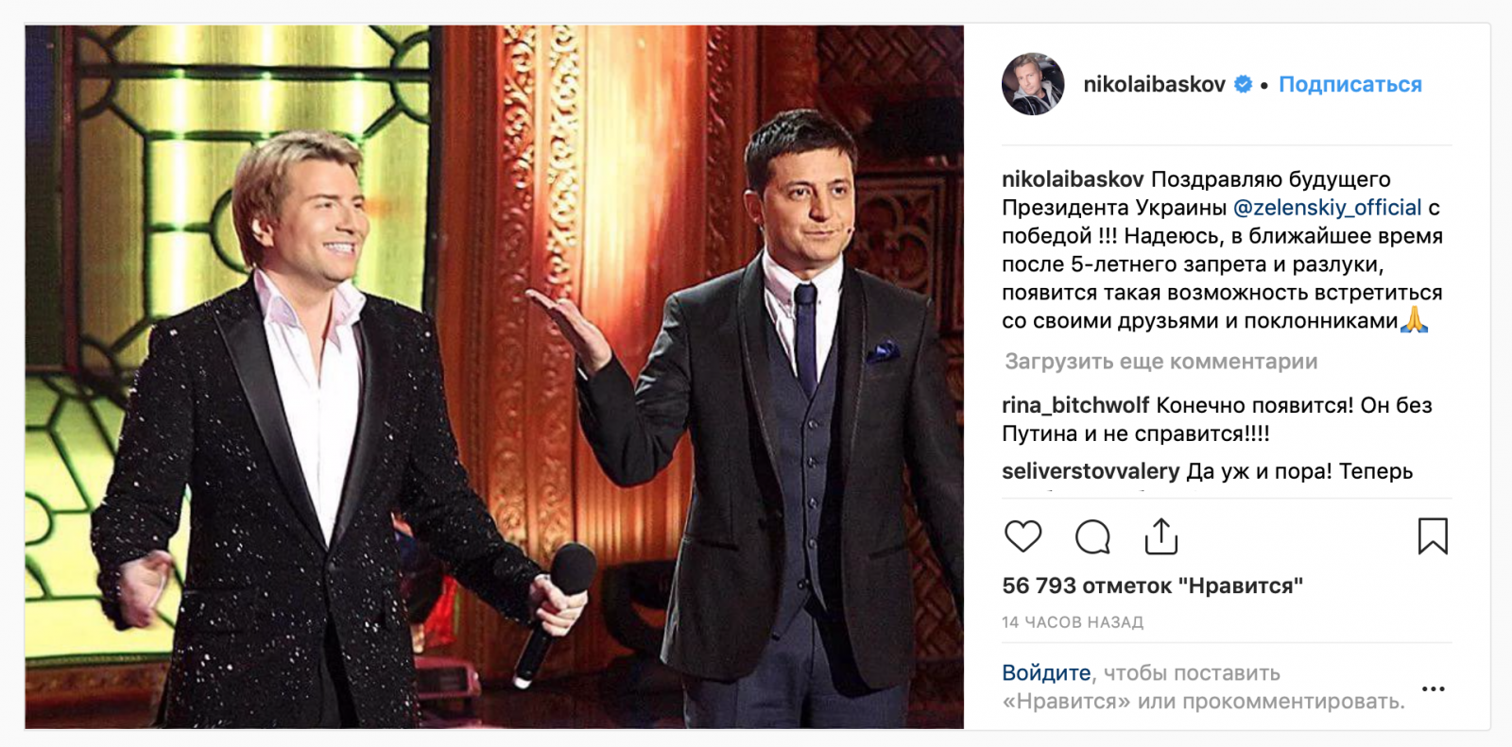The width and height of the screenshot is (1512, 747).
Task: Click the 14 ЧАСОВ НАЗАД timestamp
Action: (1073, 622)
